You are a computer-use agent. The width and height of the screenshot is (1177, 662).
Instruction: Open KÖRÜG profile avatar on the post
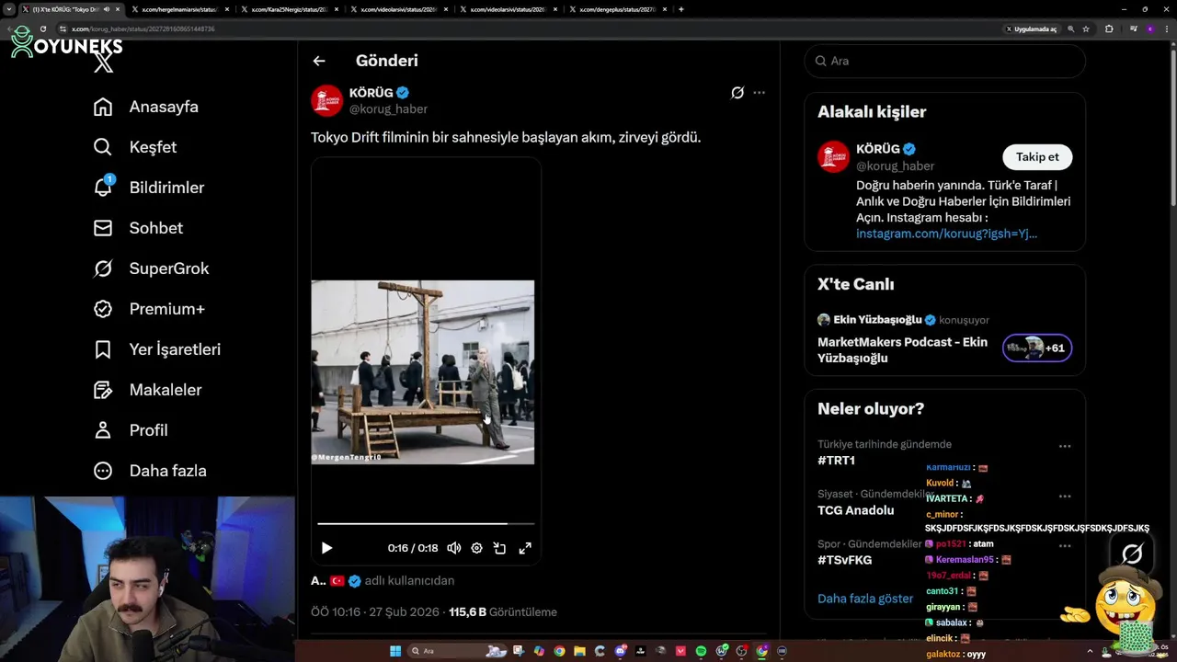click(x=326, y=100)
